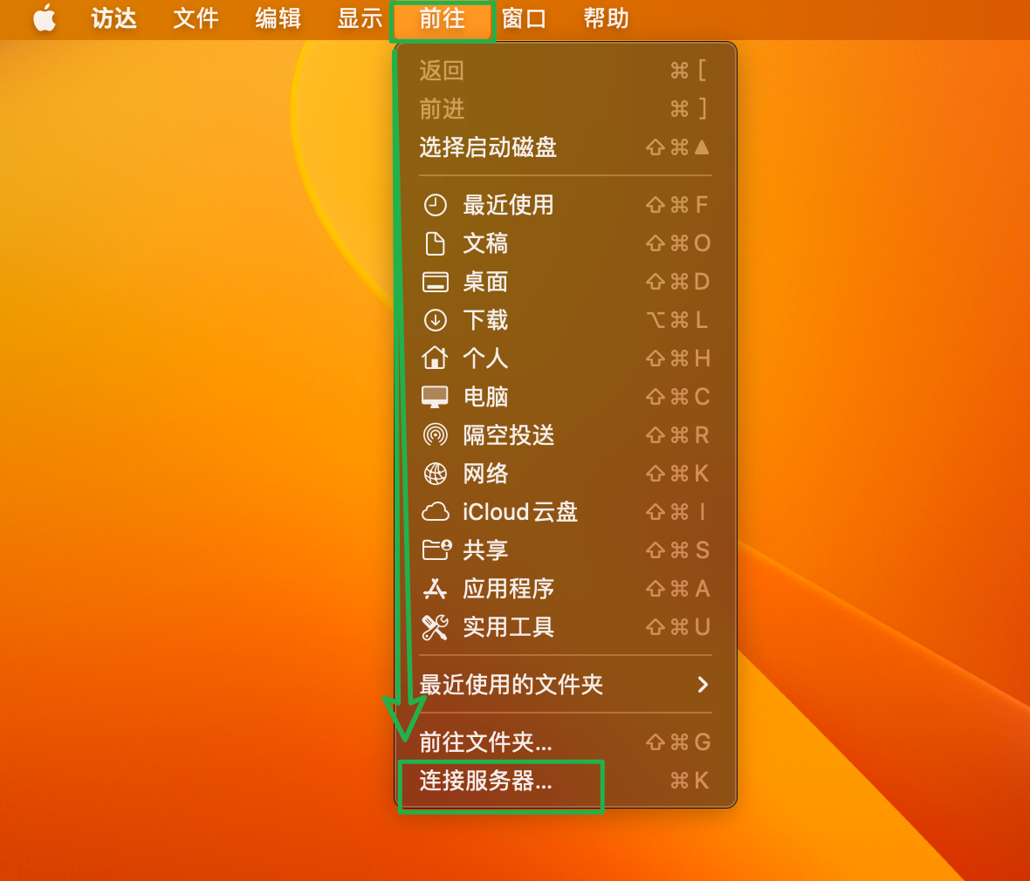Click the cloud icon beside iCloud 云盘
This screenshot has width=1030, height=881.
435,512
